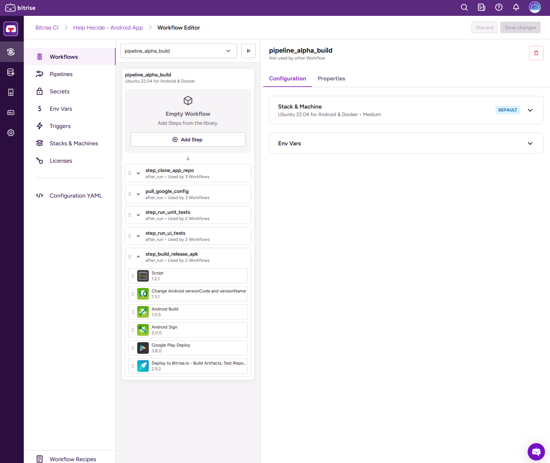Click the Add Step button
Screen dimensions: 550x463
pos(188,140)
